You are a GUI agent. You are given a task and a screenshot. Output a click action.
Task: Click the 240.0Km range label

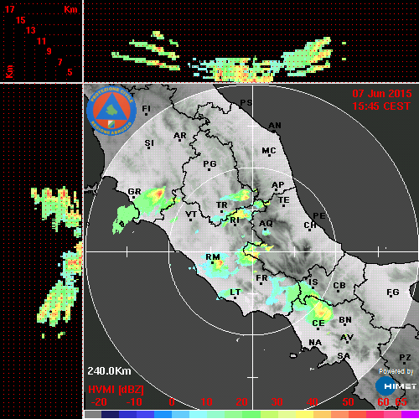109,371
